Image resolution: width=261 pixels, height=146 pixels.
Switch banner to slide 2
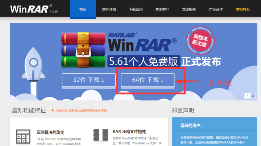click(x=253, y=96)
